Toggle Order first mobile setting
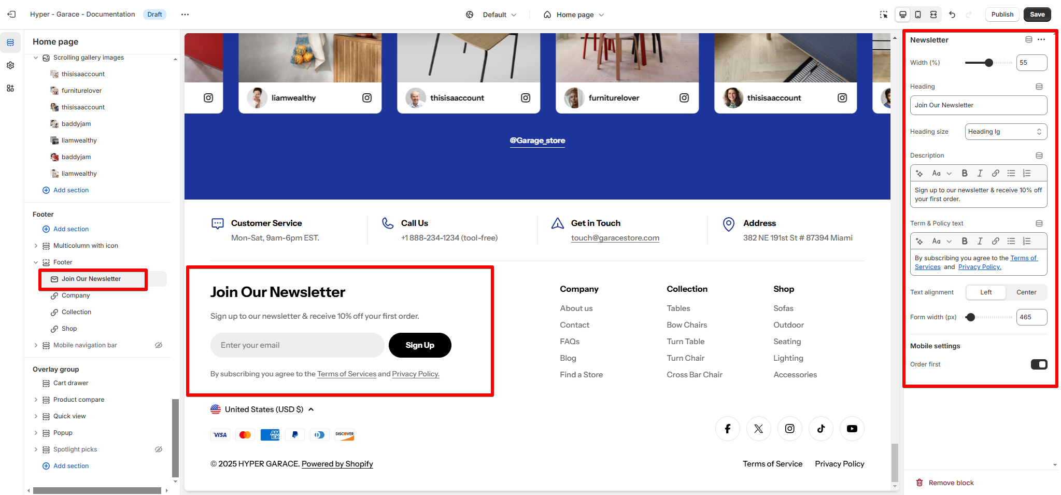Viewport: 1061px width, 495px height. tap(1039, 364)
